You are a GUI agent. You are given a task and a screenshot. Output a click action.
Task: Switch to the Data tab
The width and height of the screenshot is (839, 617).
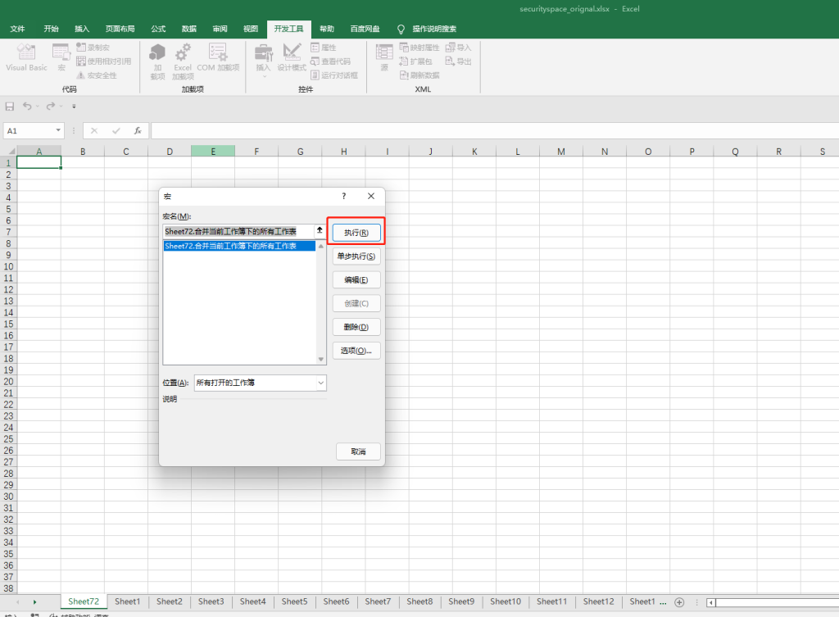(x=189, y=29)
